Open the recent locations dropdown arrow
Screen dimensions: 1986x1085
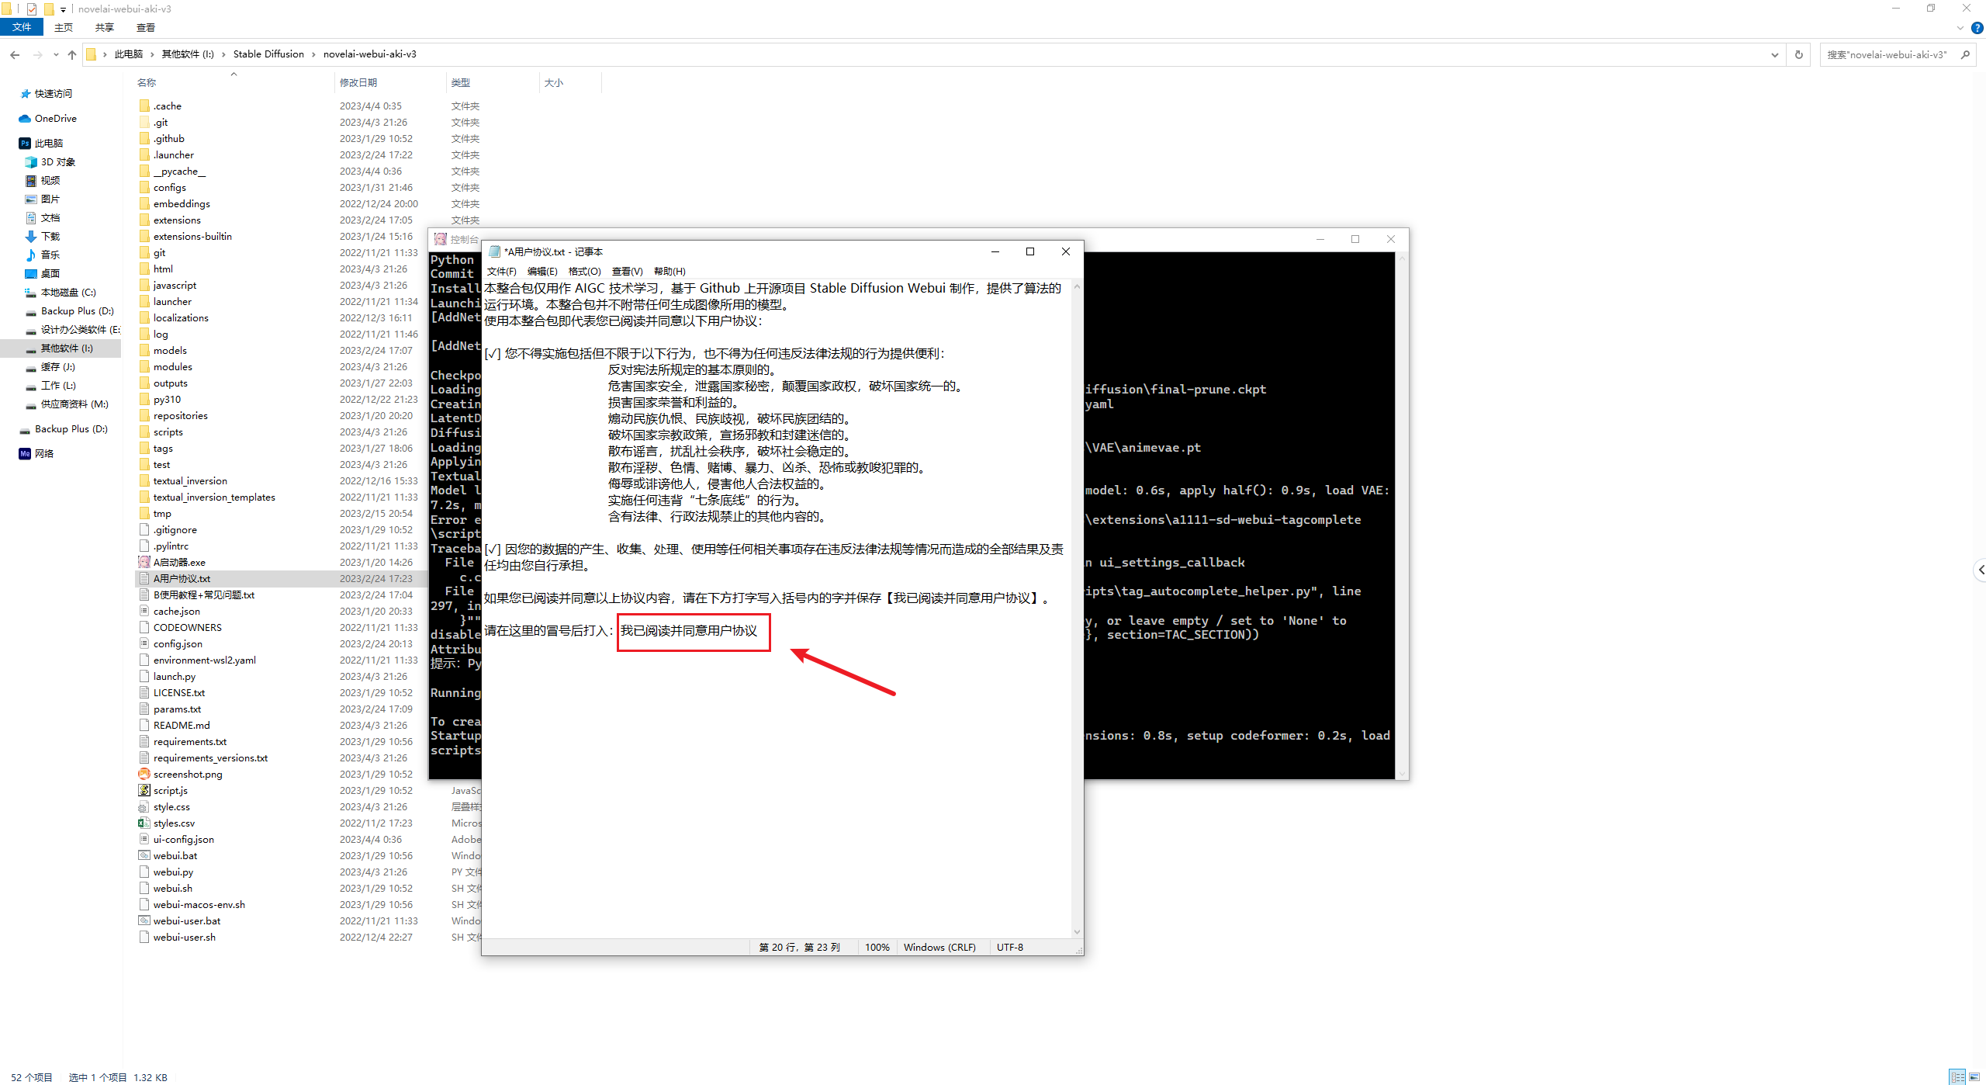pyautogui.click(x=56, y=54)
